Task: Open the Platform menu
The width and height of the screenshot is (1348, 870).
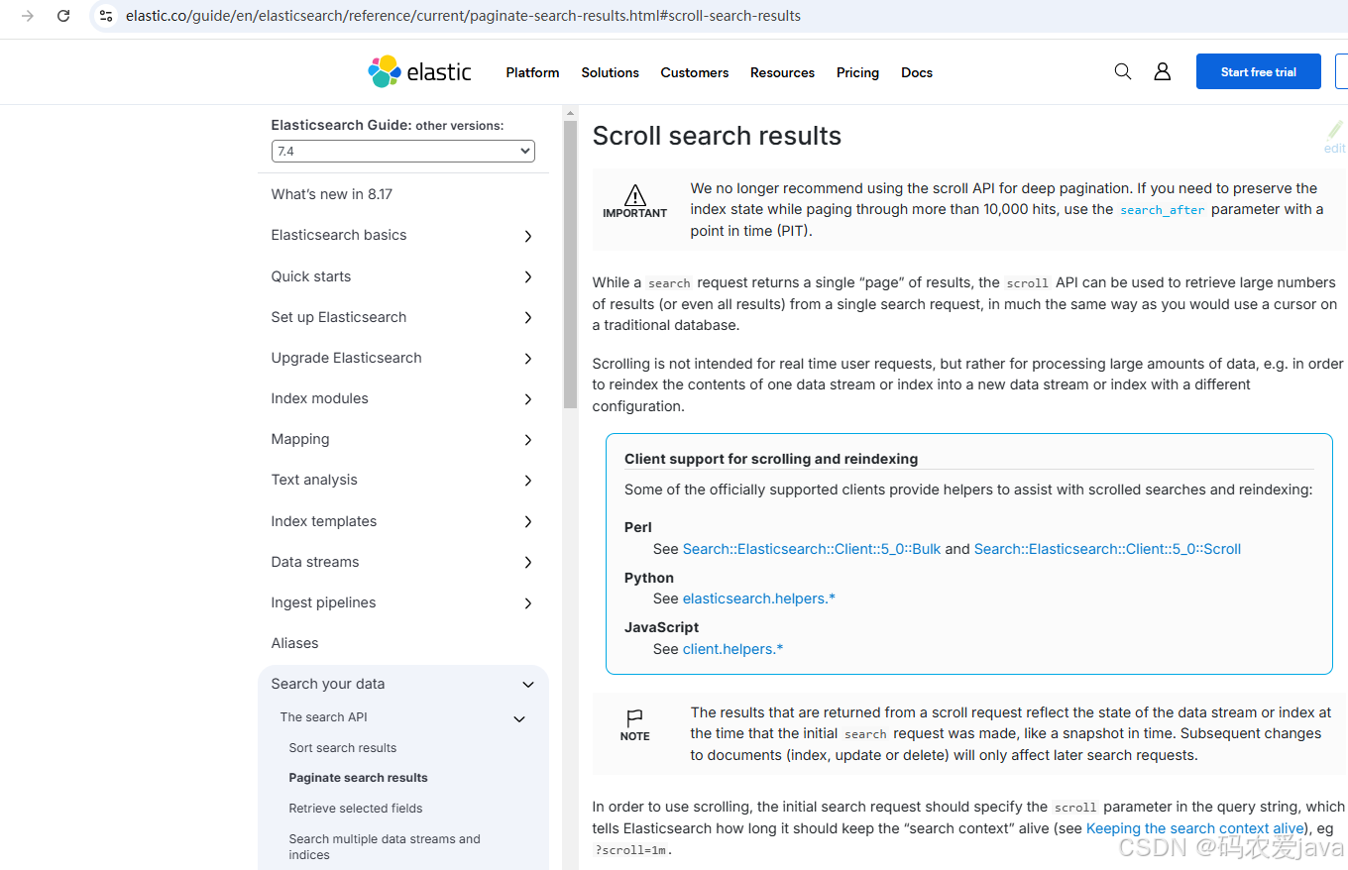Action: [532, 72]
